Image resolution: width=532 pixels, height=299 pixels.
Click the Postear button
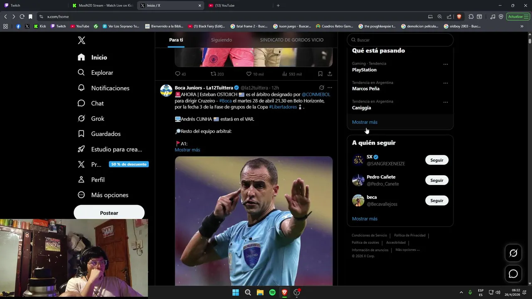click(109, 213)
